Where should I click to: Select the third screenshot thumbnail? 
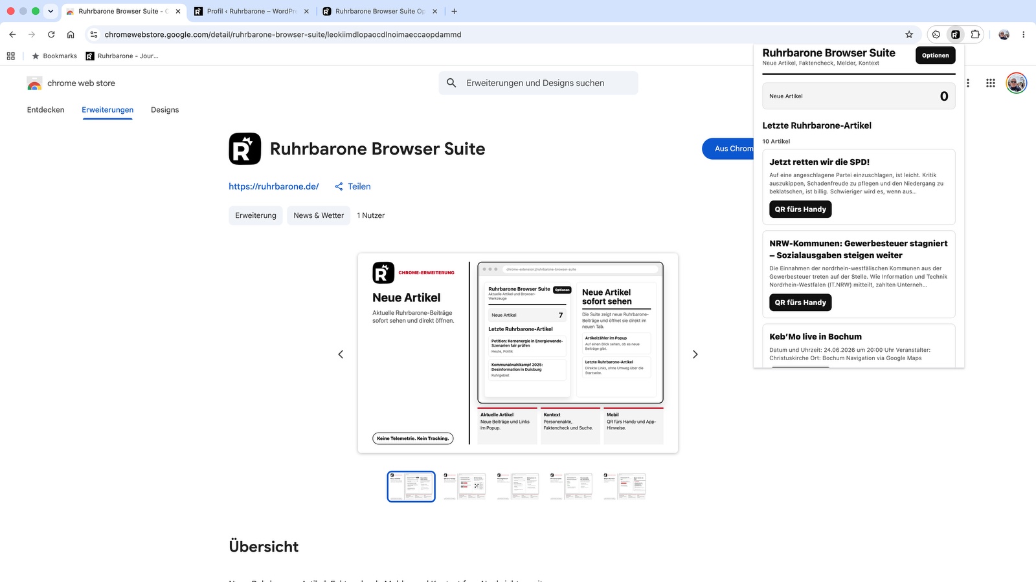coord(518,486)
